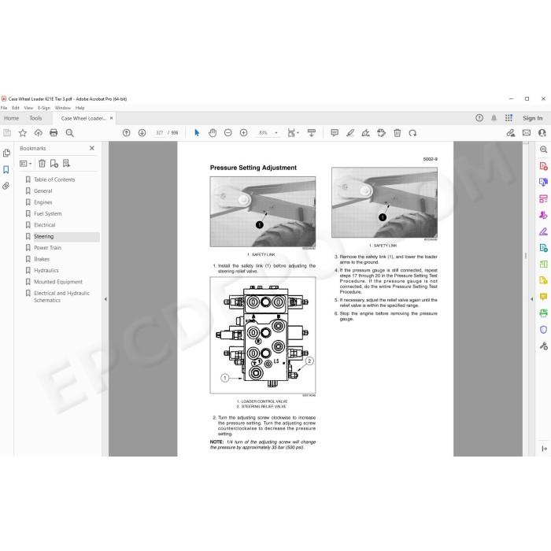551x551 pixels.
Task: Open the Find text search icon
Action: pyautogui.click(x=69, y=133)
